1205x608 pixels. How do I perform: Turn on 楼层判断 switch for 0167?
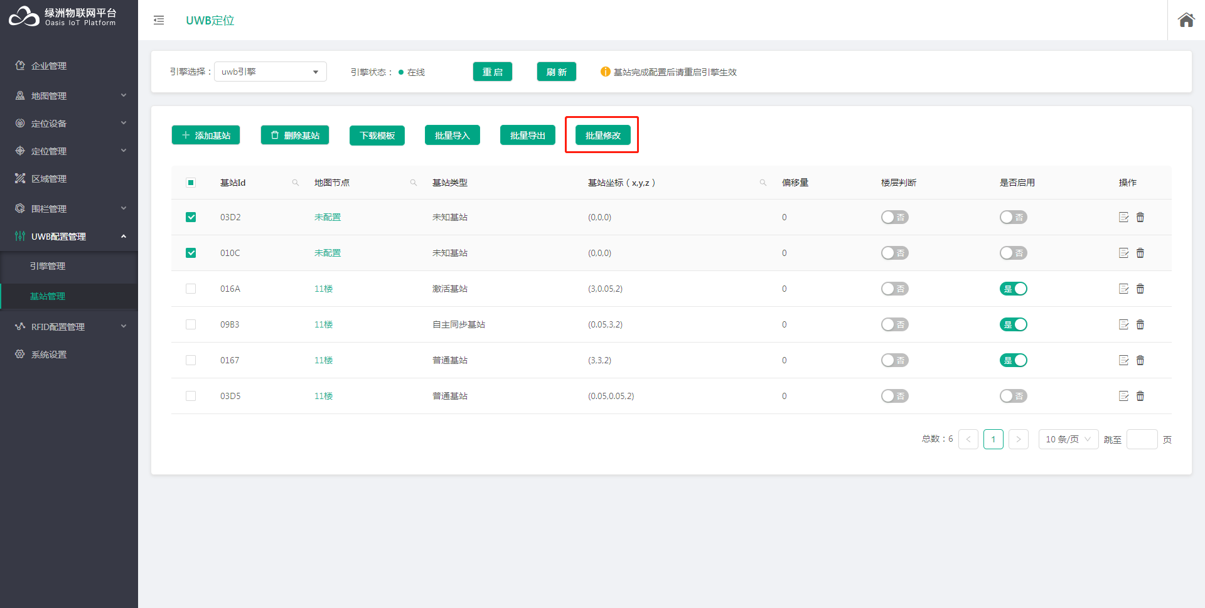click(895, 360)
